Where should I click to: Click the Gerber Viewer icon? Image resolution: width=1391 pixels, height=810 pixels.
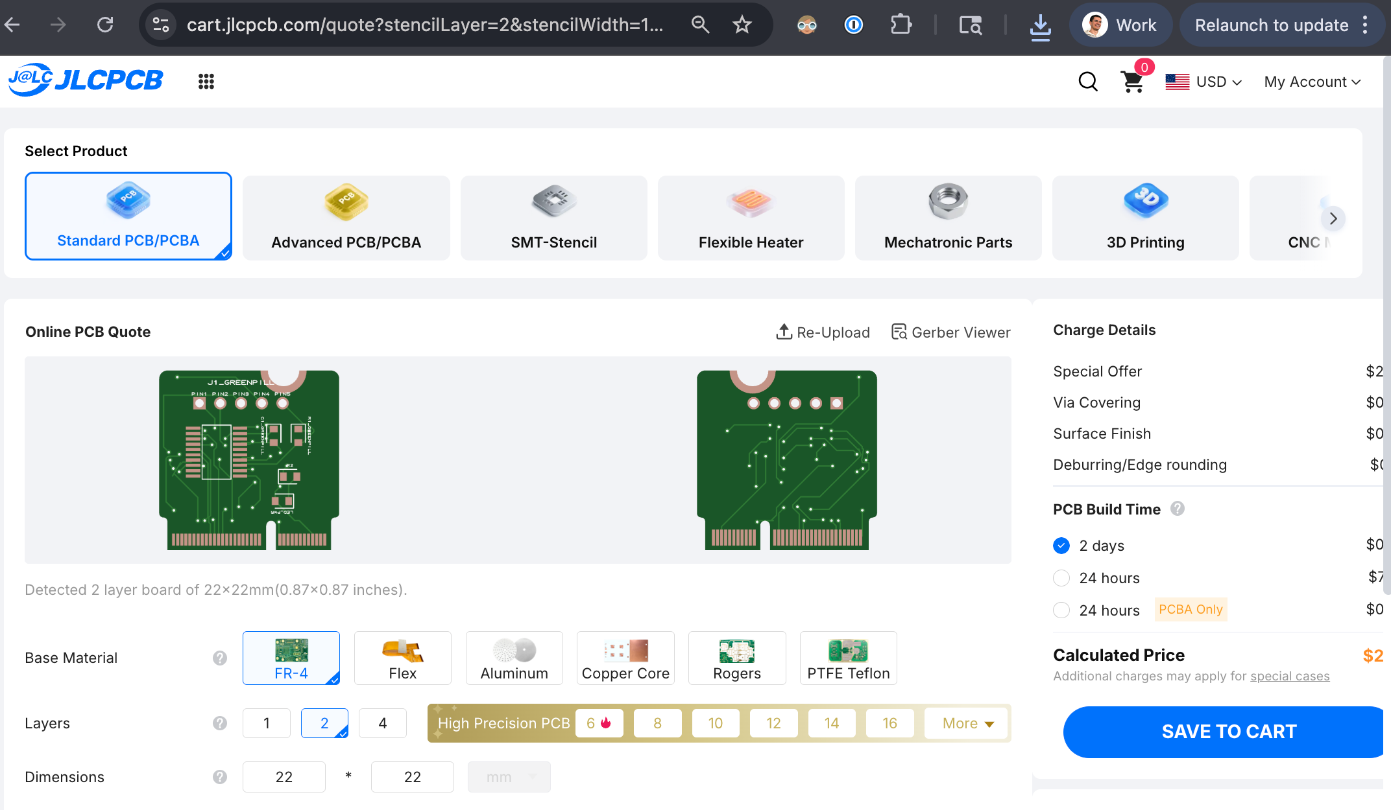[x=899, y=332]
